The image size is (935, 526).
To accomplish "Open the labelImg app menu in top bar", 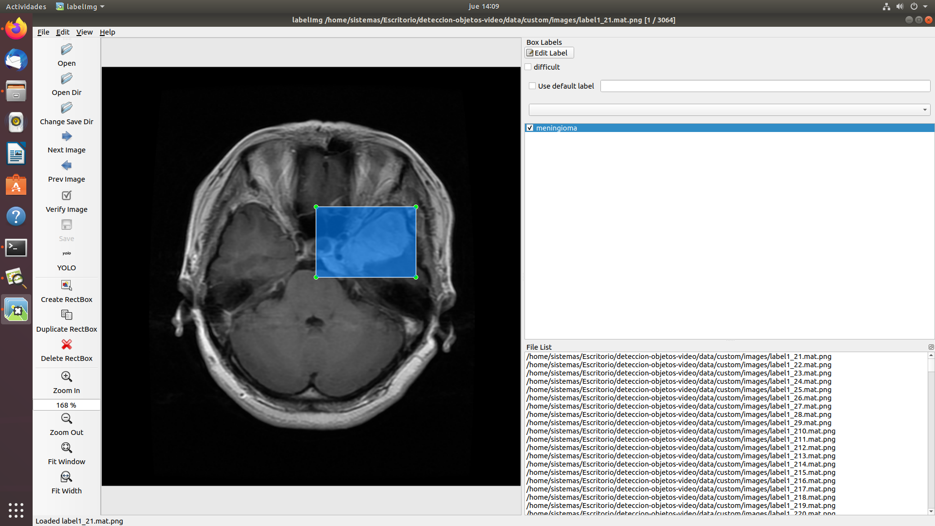I will tap(80, 6).
